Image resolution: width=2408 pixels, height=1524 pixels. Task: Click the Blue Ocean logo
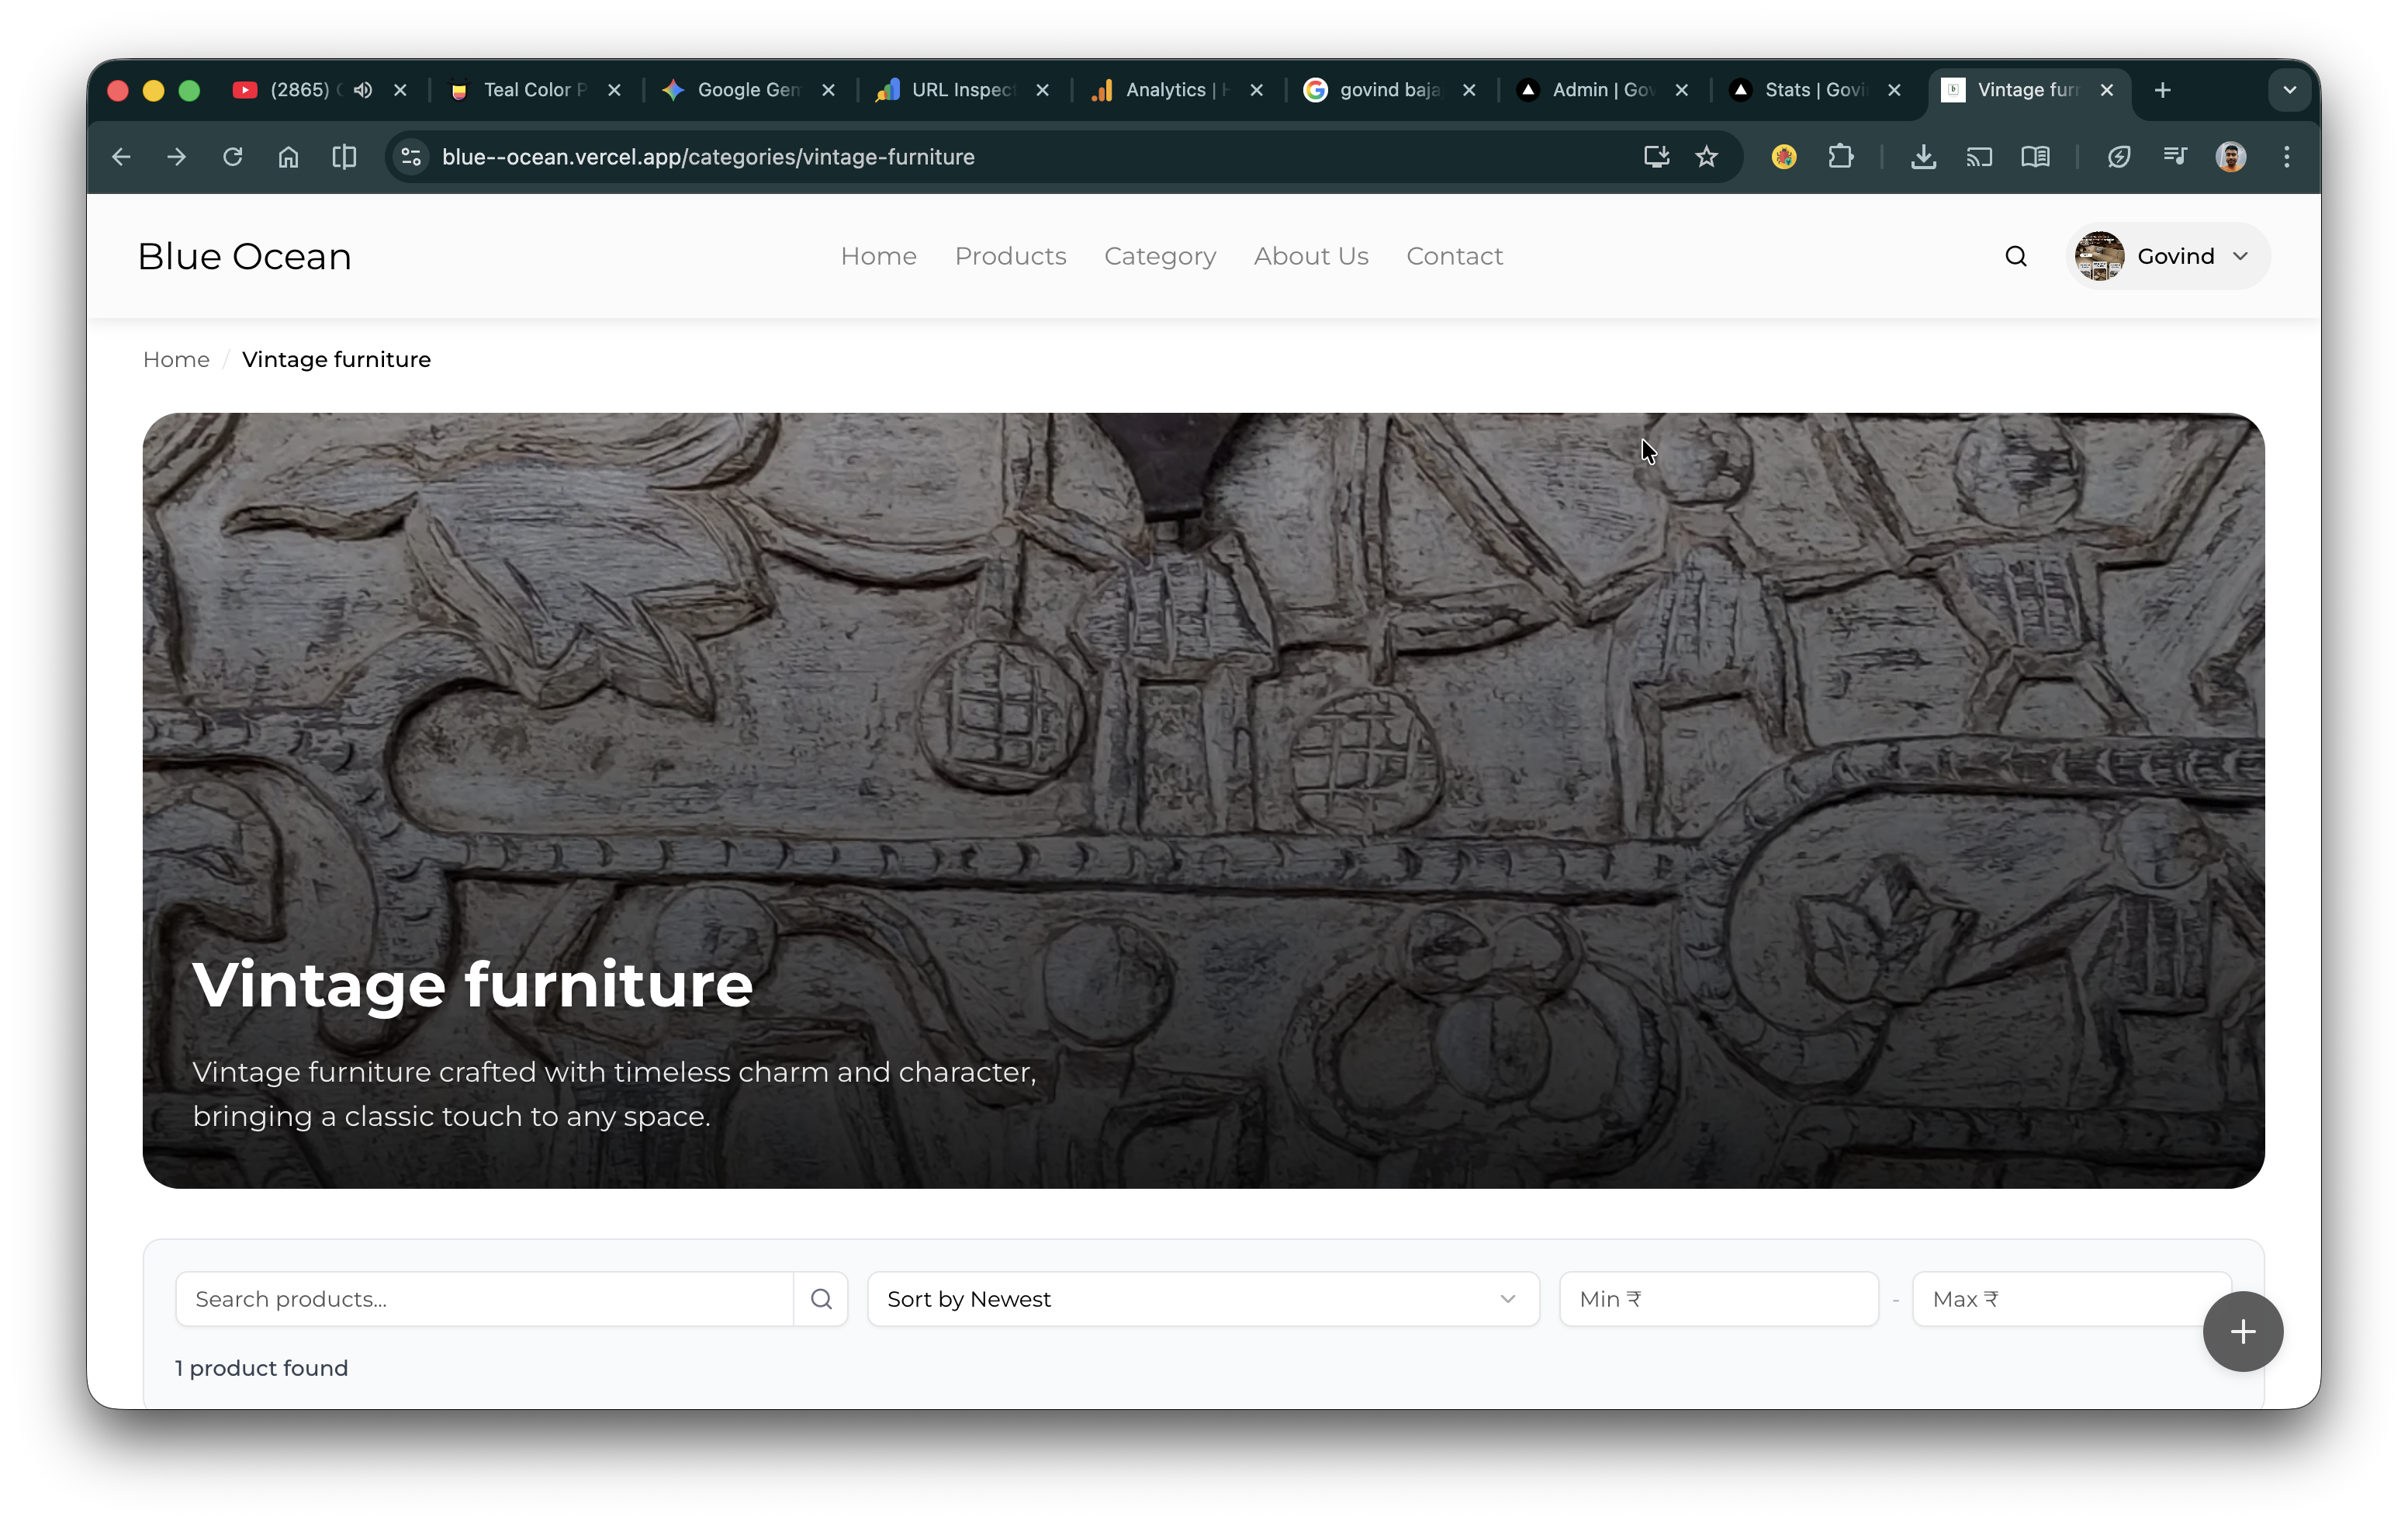(245, 257)
